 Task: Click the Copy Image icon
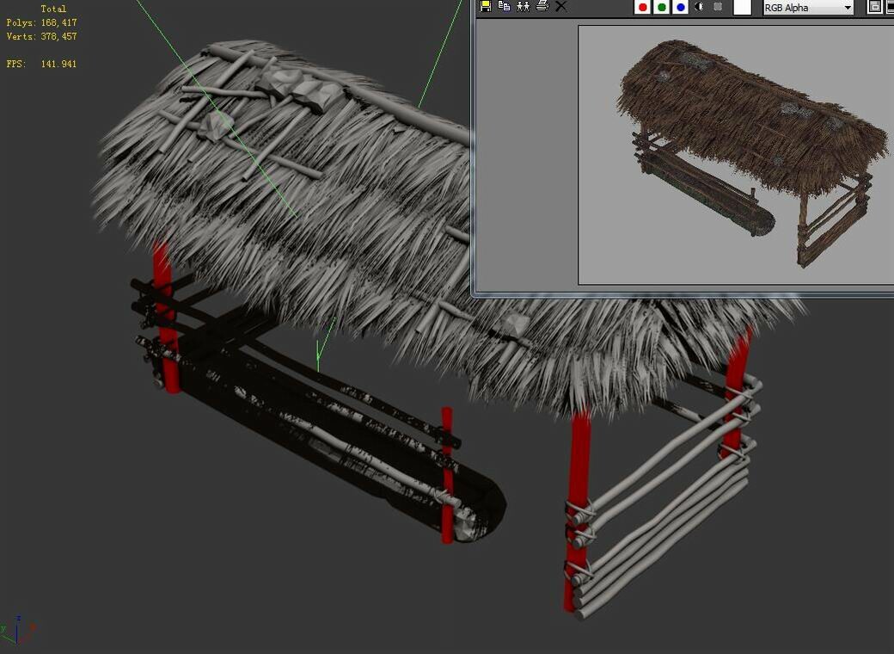[x=504, y=6]
